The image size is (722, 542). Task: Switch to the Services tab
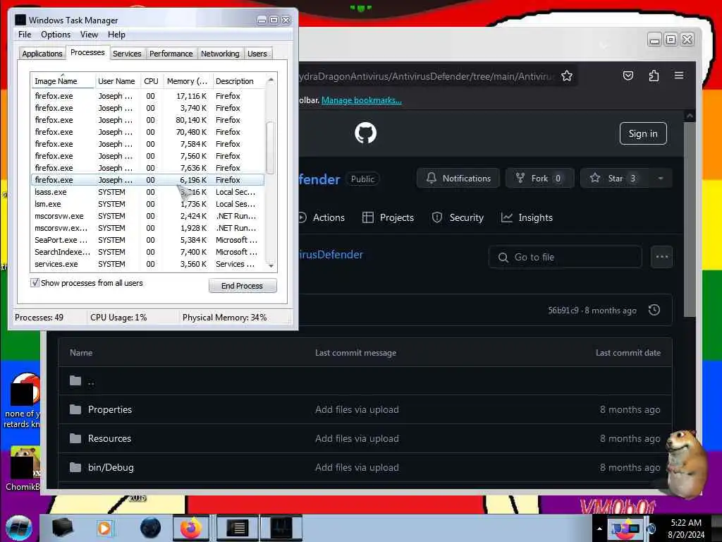click(x=127, y=54)
